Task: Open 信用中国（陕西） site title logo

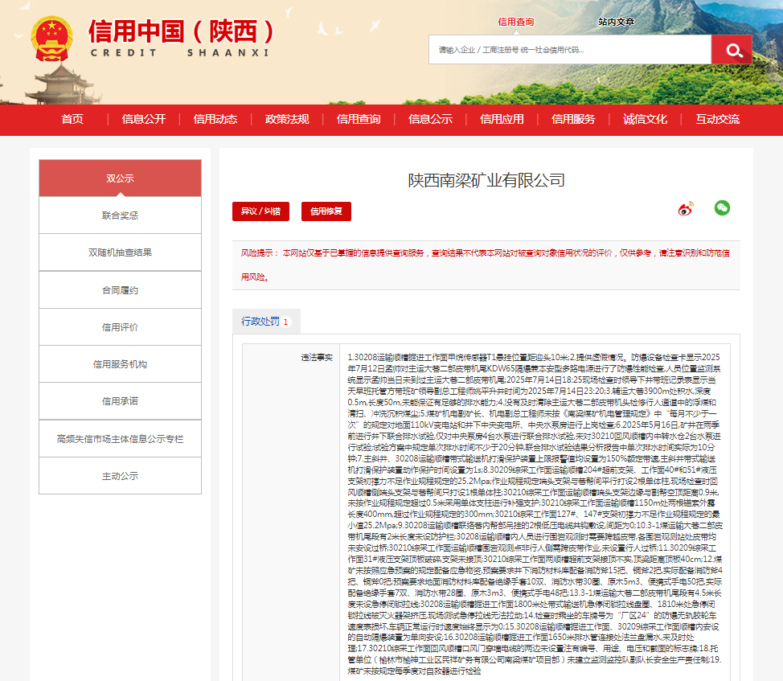Action: (181, 31)
